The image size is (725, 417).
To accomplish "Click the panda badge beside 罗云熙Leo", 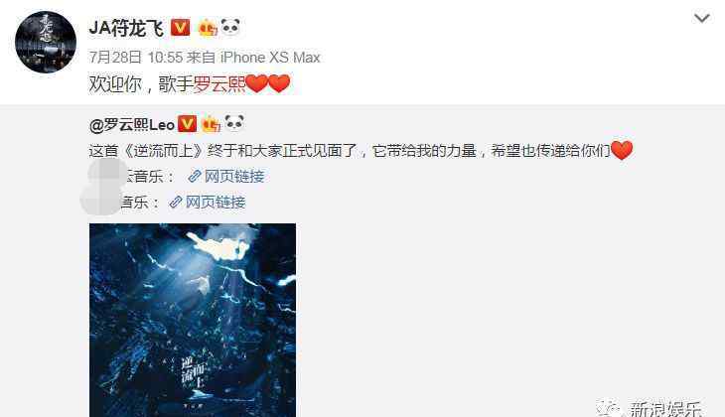I will click(234, 123).
